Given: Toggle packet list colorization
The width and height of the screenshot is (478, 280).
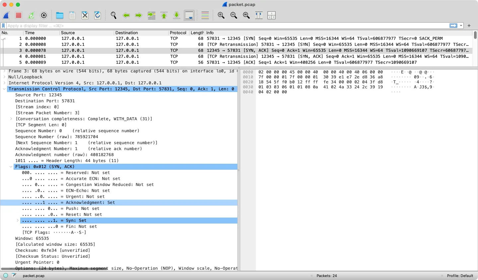Looking at the screenshot, I should (x=205, y=15).
